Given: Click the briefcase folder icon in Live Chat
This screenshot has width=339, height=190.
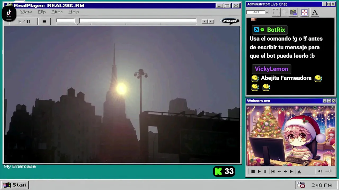Looking at the screenshot, I should point(293,12).
